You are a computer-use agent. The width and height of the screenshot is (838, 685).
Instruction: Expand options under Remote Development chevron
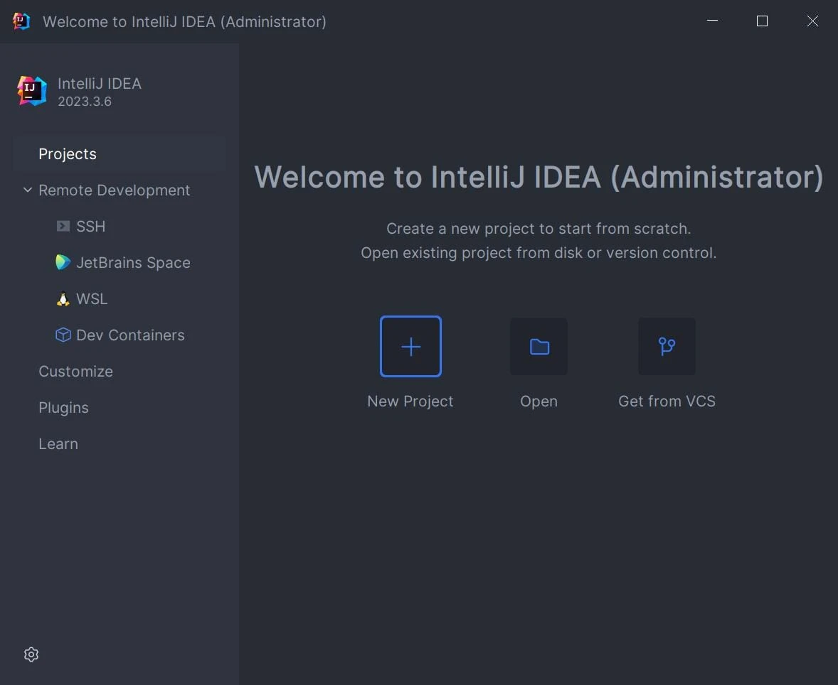point(27,190)
